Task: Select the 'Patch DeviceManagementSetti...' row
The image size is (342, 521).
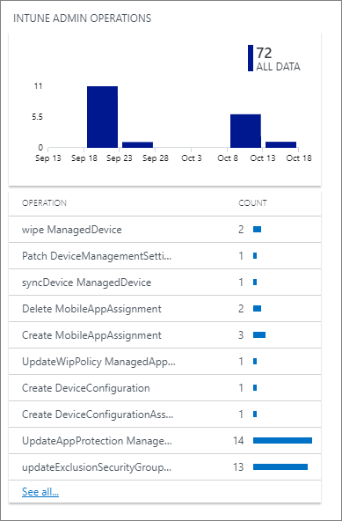Action: 164,256
